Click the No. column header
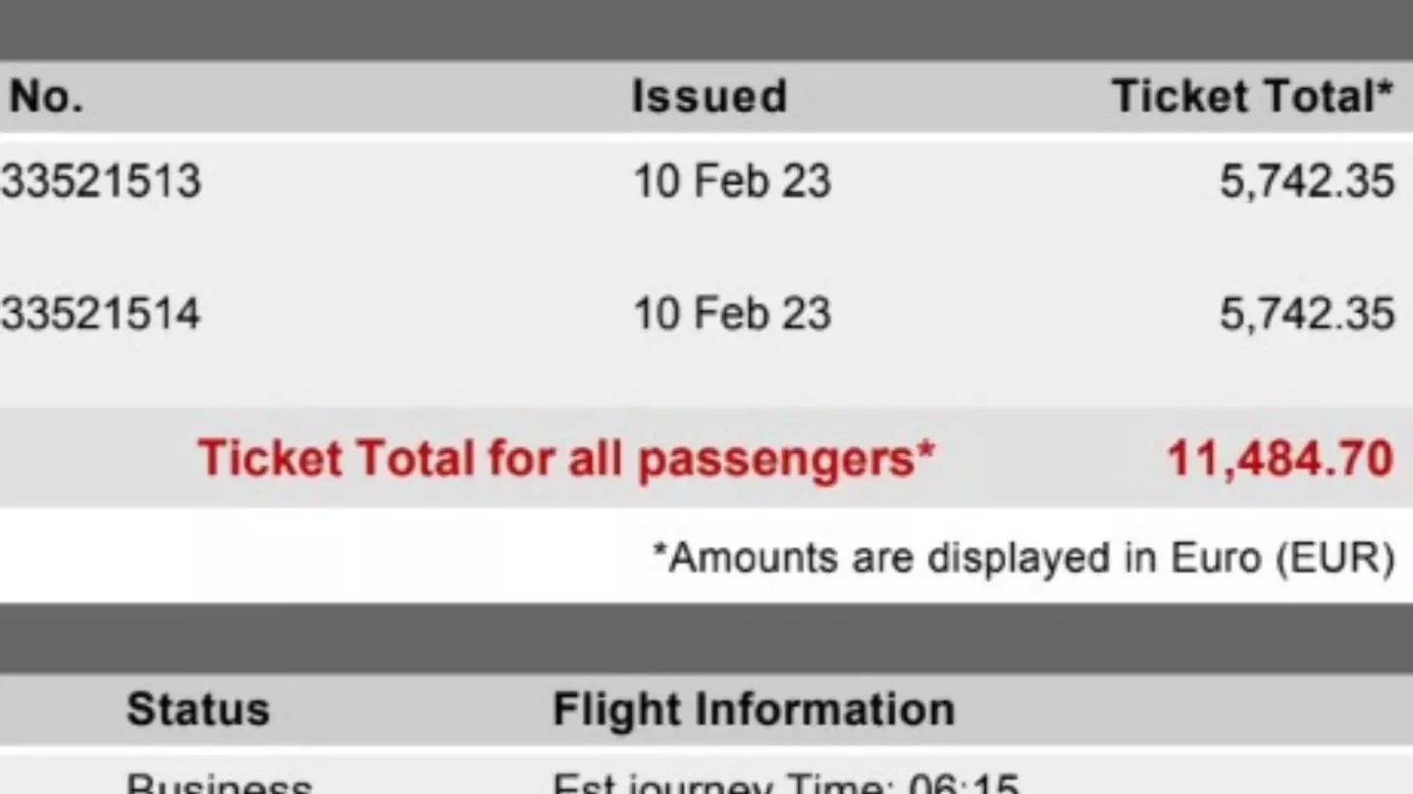 [x=46, y=97]
